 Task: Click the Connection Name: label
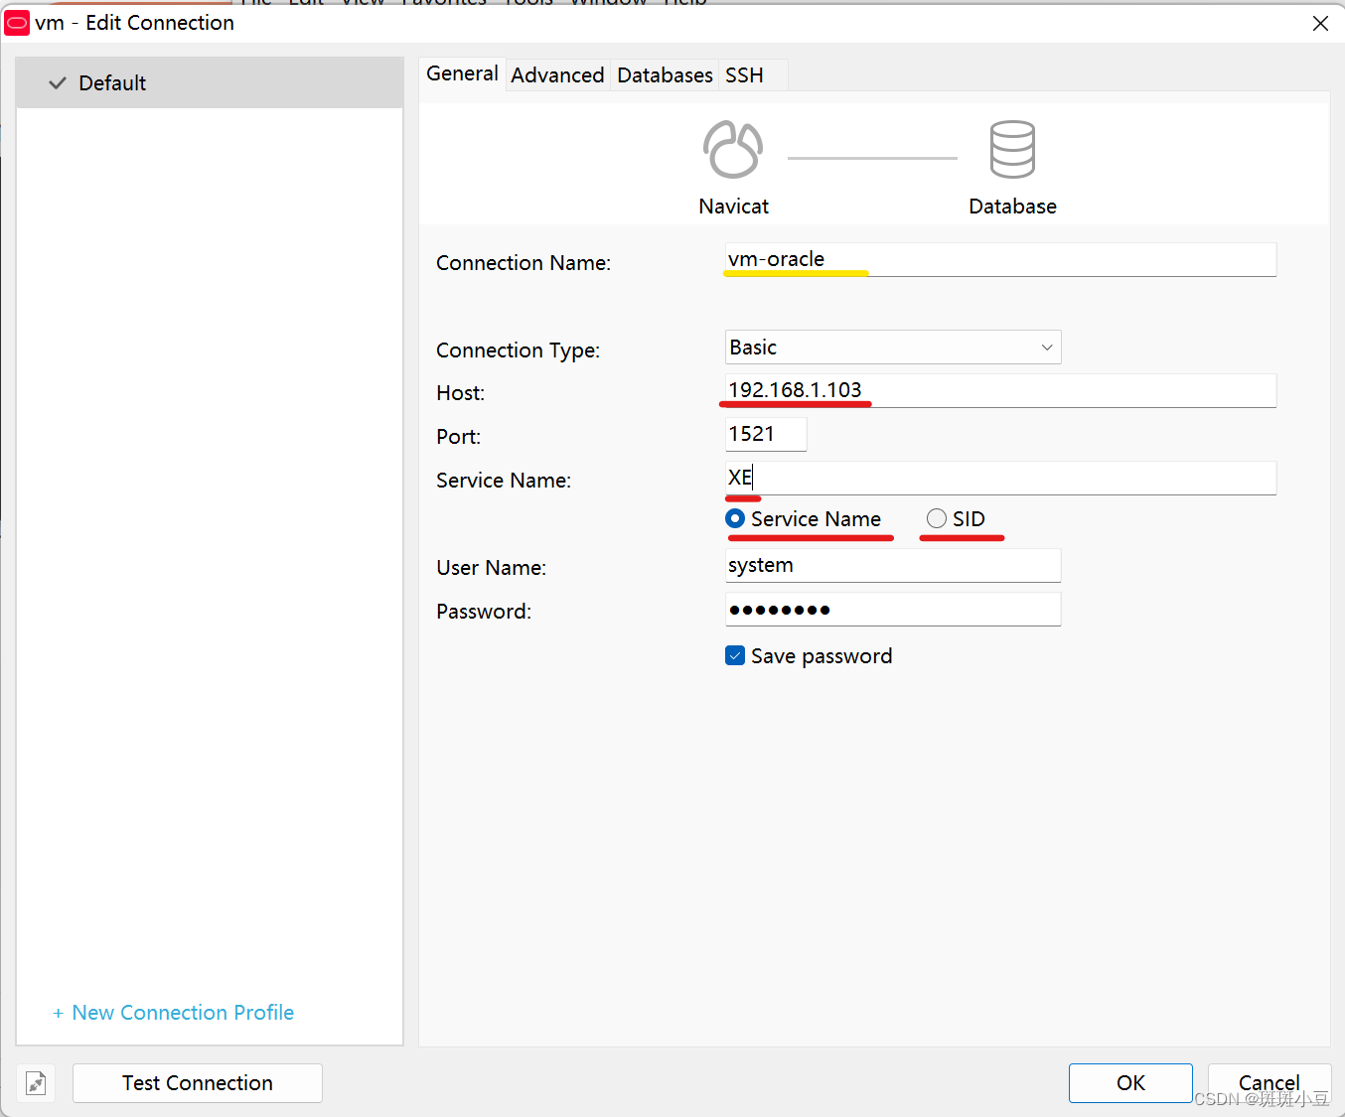[523, 263]
